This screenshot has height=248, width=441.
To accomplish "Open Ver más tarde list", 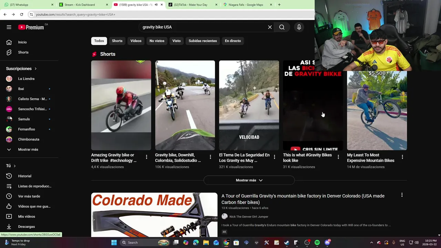I will pos(29,196).
